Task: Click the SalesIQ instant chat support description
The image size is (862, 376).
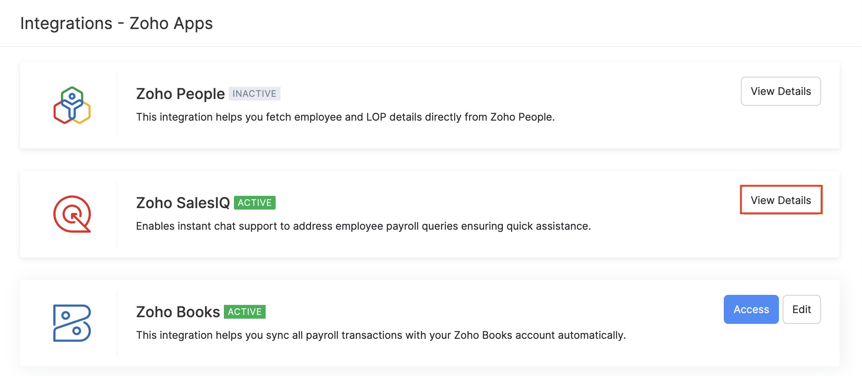Action: pyautogui.click(x=363, y=226)
